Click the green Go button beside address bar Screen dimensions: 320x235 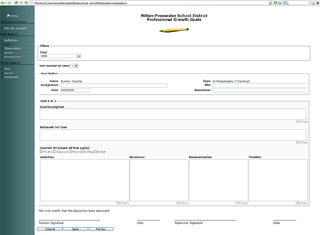point(276,3)
